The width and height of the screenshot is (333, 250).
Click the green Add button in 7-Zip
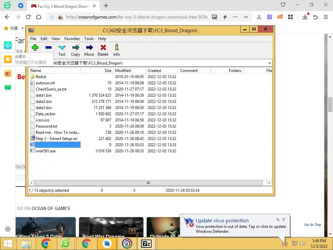tap(35, 47)
